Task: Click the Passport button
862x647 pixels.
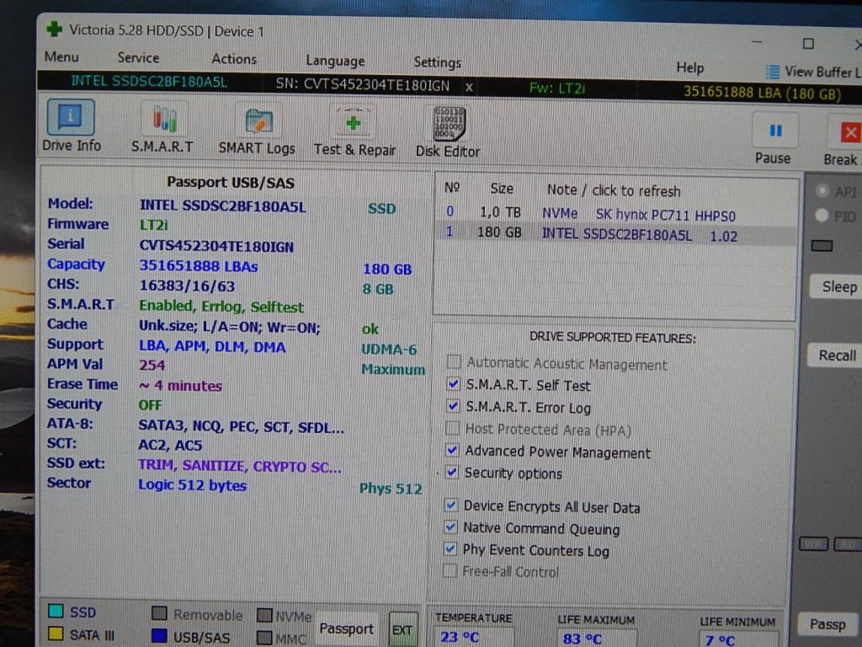Action: [x=346, y=628]
